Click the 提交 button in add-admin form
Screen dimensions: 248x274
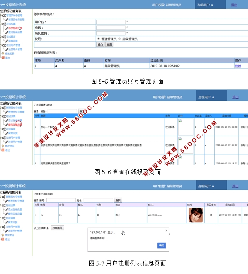[101, 45]
